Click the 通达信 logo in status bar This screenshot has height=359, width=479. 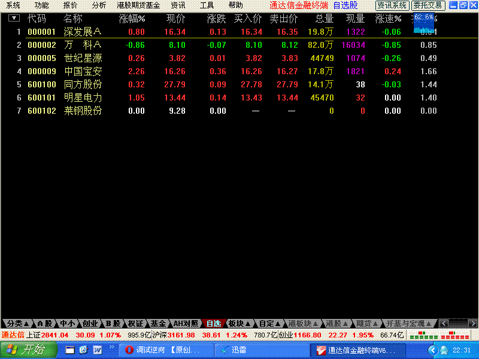click(x=13, y=335)
